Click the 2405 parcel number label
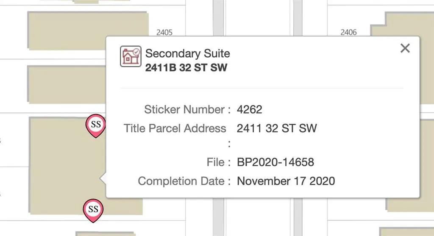The width and height of the screenshot is (434, 236). click(x=164, y=32)
